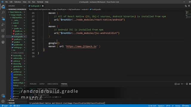
Task: Click errors and warnings status indicator
Action: (x=17, y=106)
